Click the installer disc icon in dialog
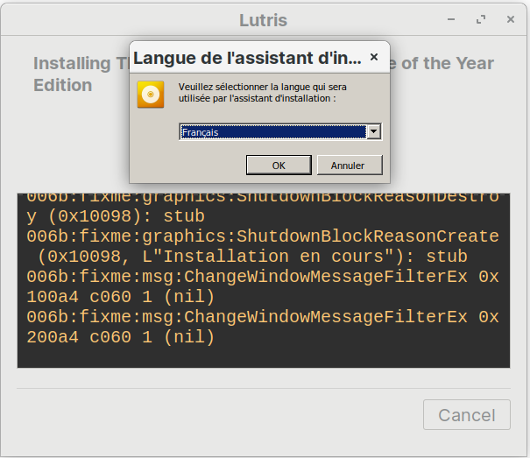The width and height of the screenshot is (530, 458). 151,94
